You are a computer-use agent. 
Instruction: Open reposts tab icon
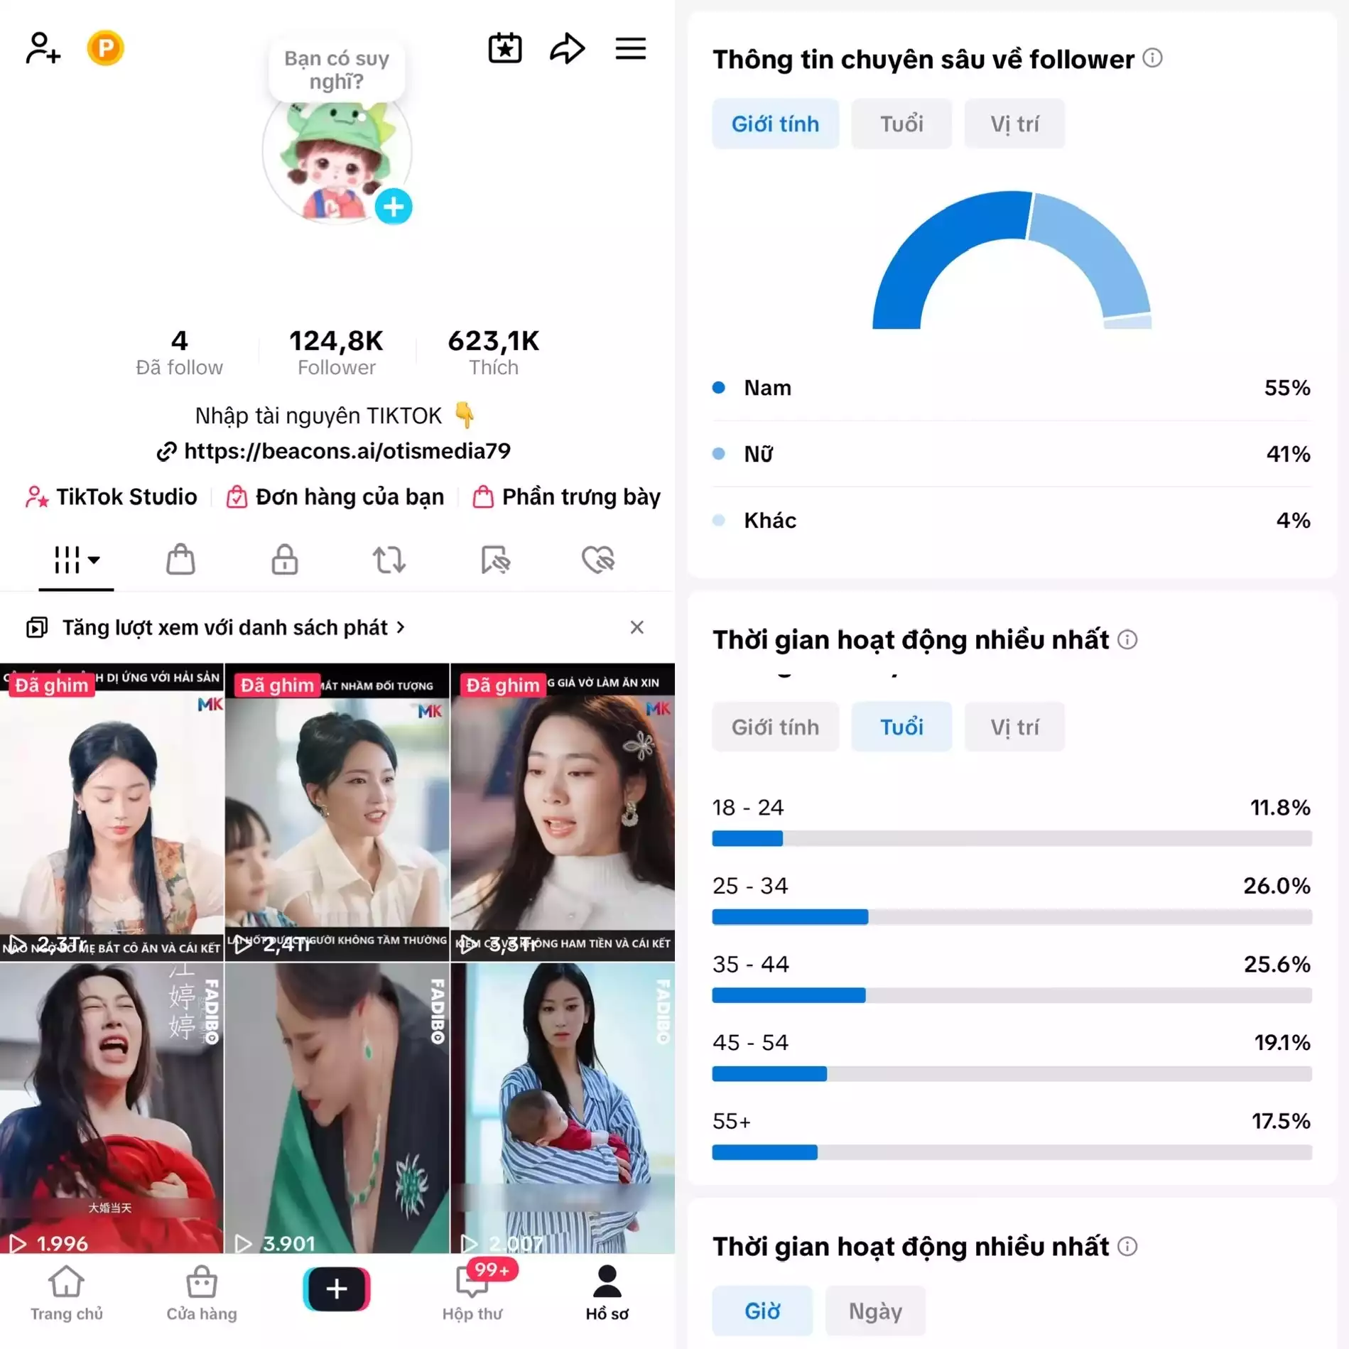click(x=389, y=560)
